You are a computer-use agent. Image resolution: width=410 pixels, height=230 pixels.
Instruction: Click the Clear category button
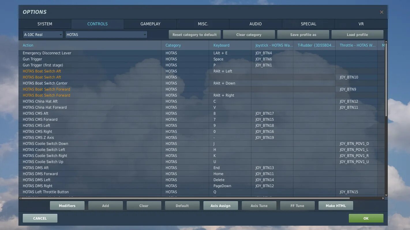pyautogui.click(x=249, y=34)
